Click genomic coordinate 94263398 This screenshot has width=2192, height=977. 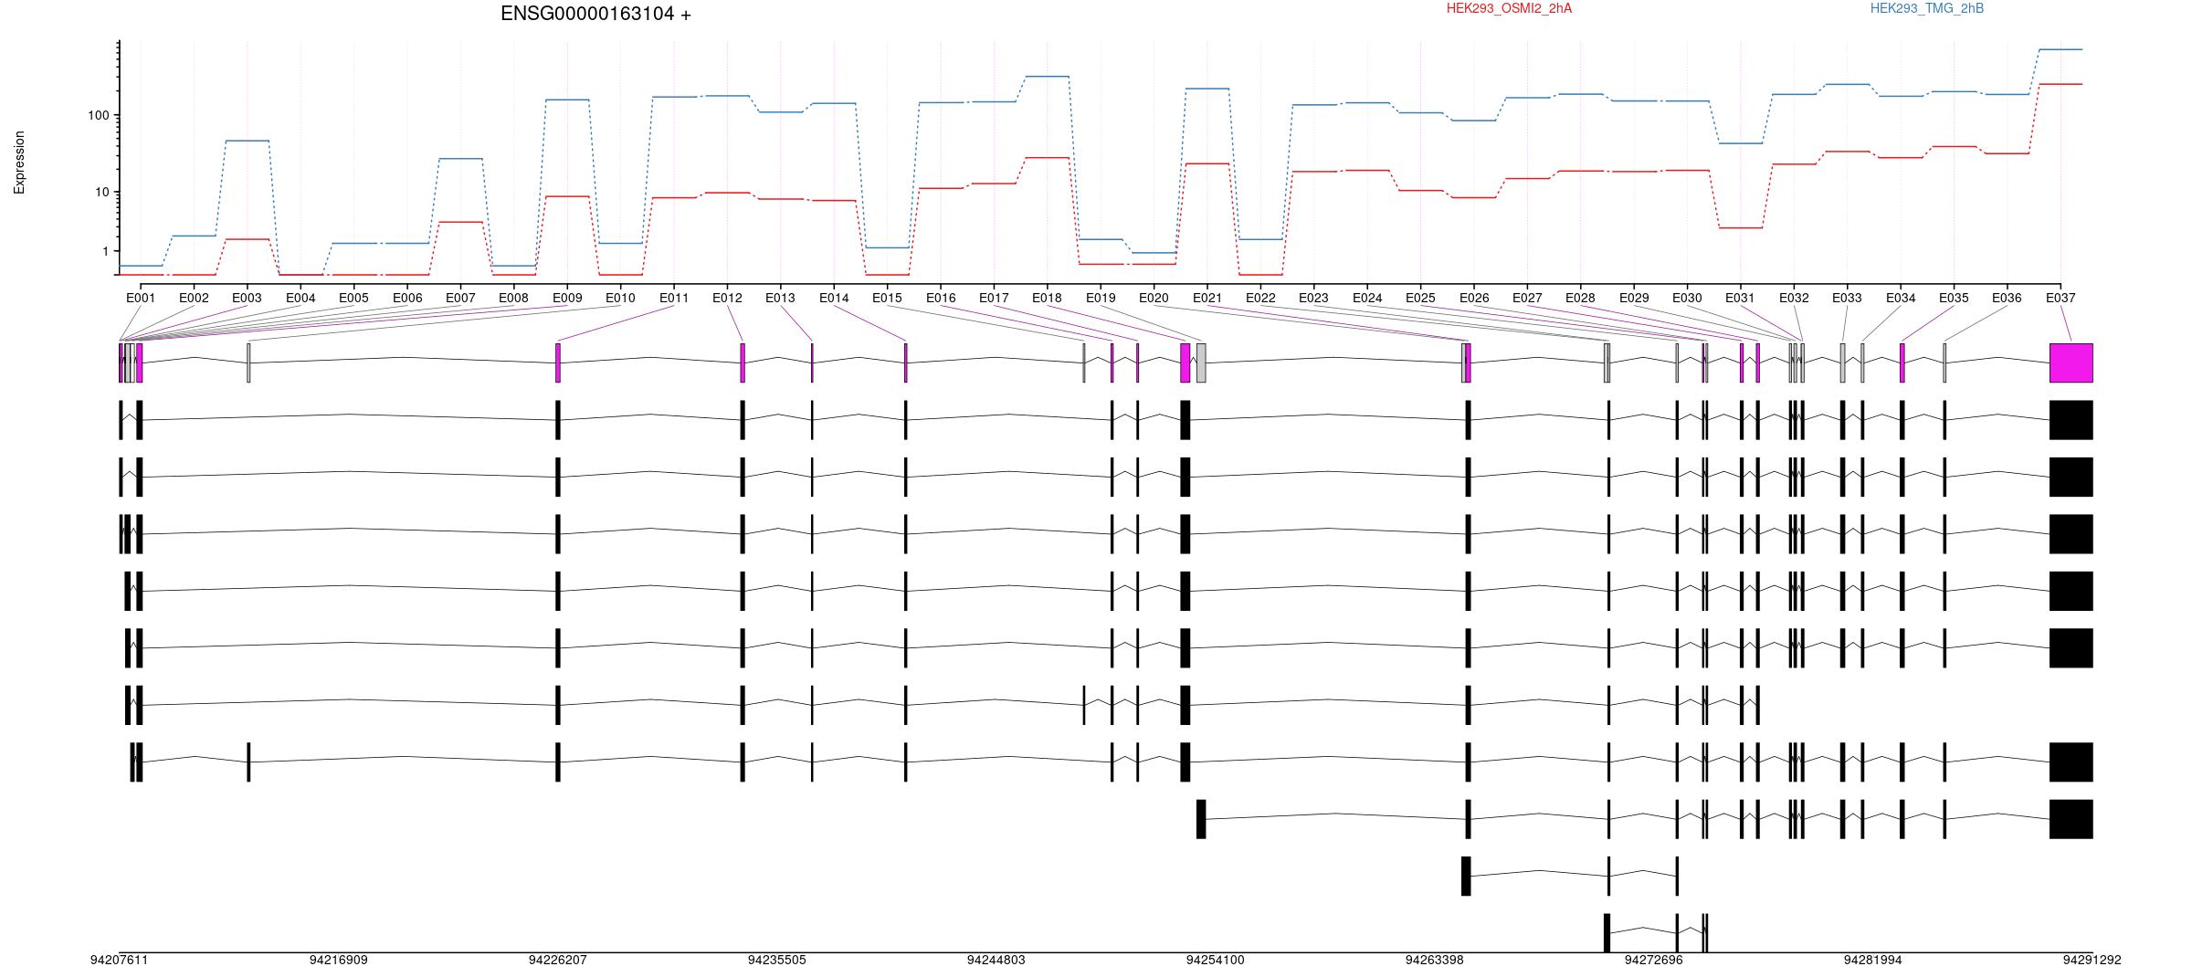(x=1434, y=960)
